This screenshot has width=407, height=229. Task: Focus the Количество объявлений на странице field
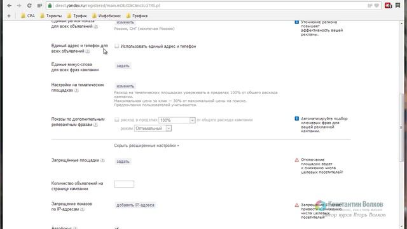coord(124,184)
